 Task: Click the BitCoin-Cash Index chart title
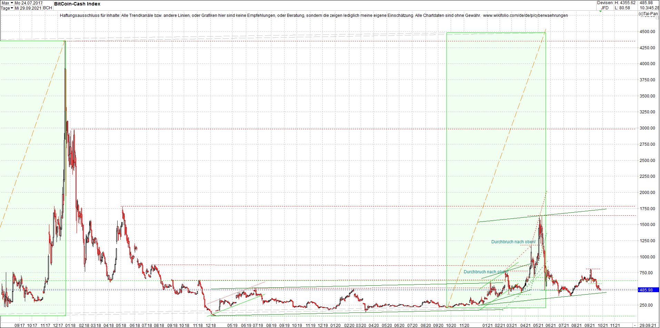click(77, 4)
